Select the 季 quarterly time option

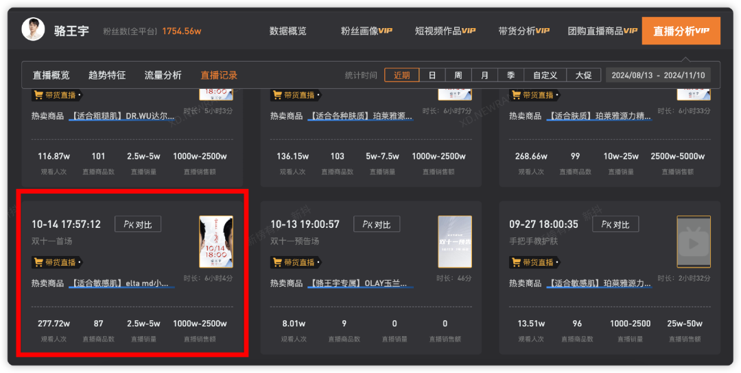pos(510,75)
